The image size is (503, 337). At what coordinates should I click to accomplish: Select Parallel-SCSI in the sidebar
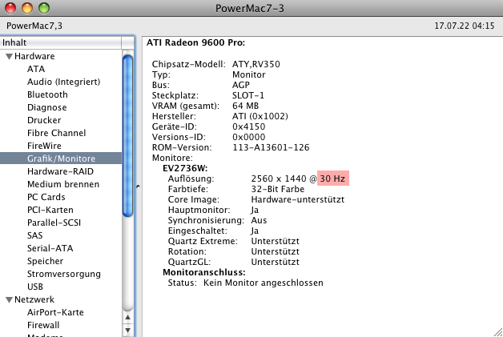point(54,223)
